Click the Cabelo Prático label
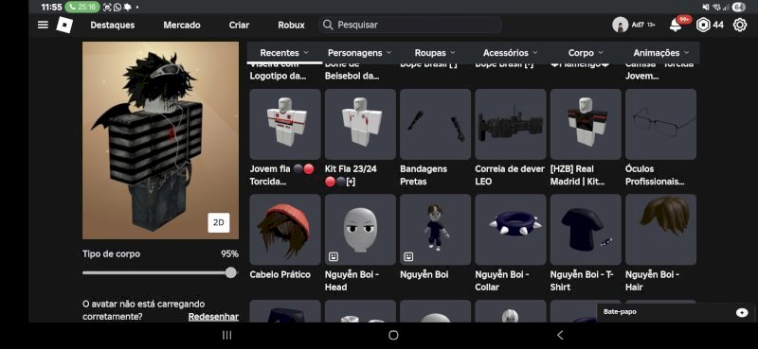Screen dimensions: 758x349 pyautogui.click(x=280, y=274)
